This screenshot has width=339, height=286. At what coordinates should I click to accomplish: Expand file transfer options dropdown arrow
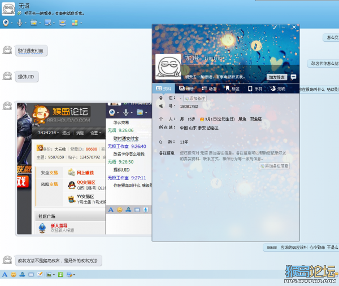[x=40, y=23]
